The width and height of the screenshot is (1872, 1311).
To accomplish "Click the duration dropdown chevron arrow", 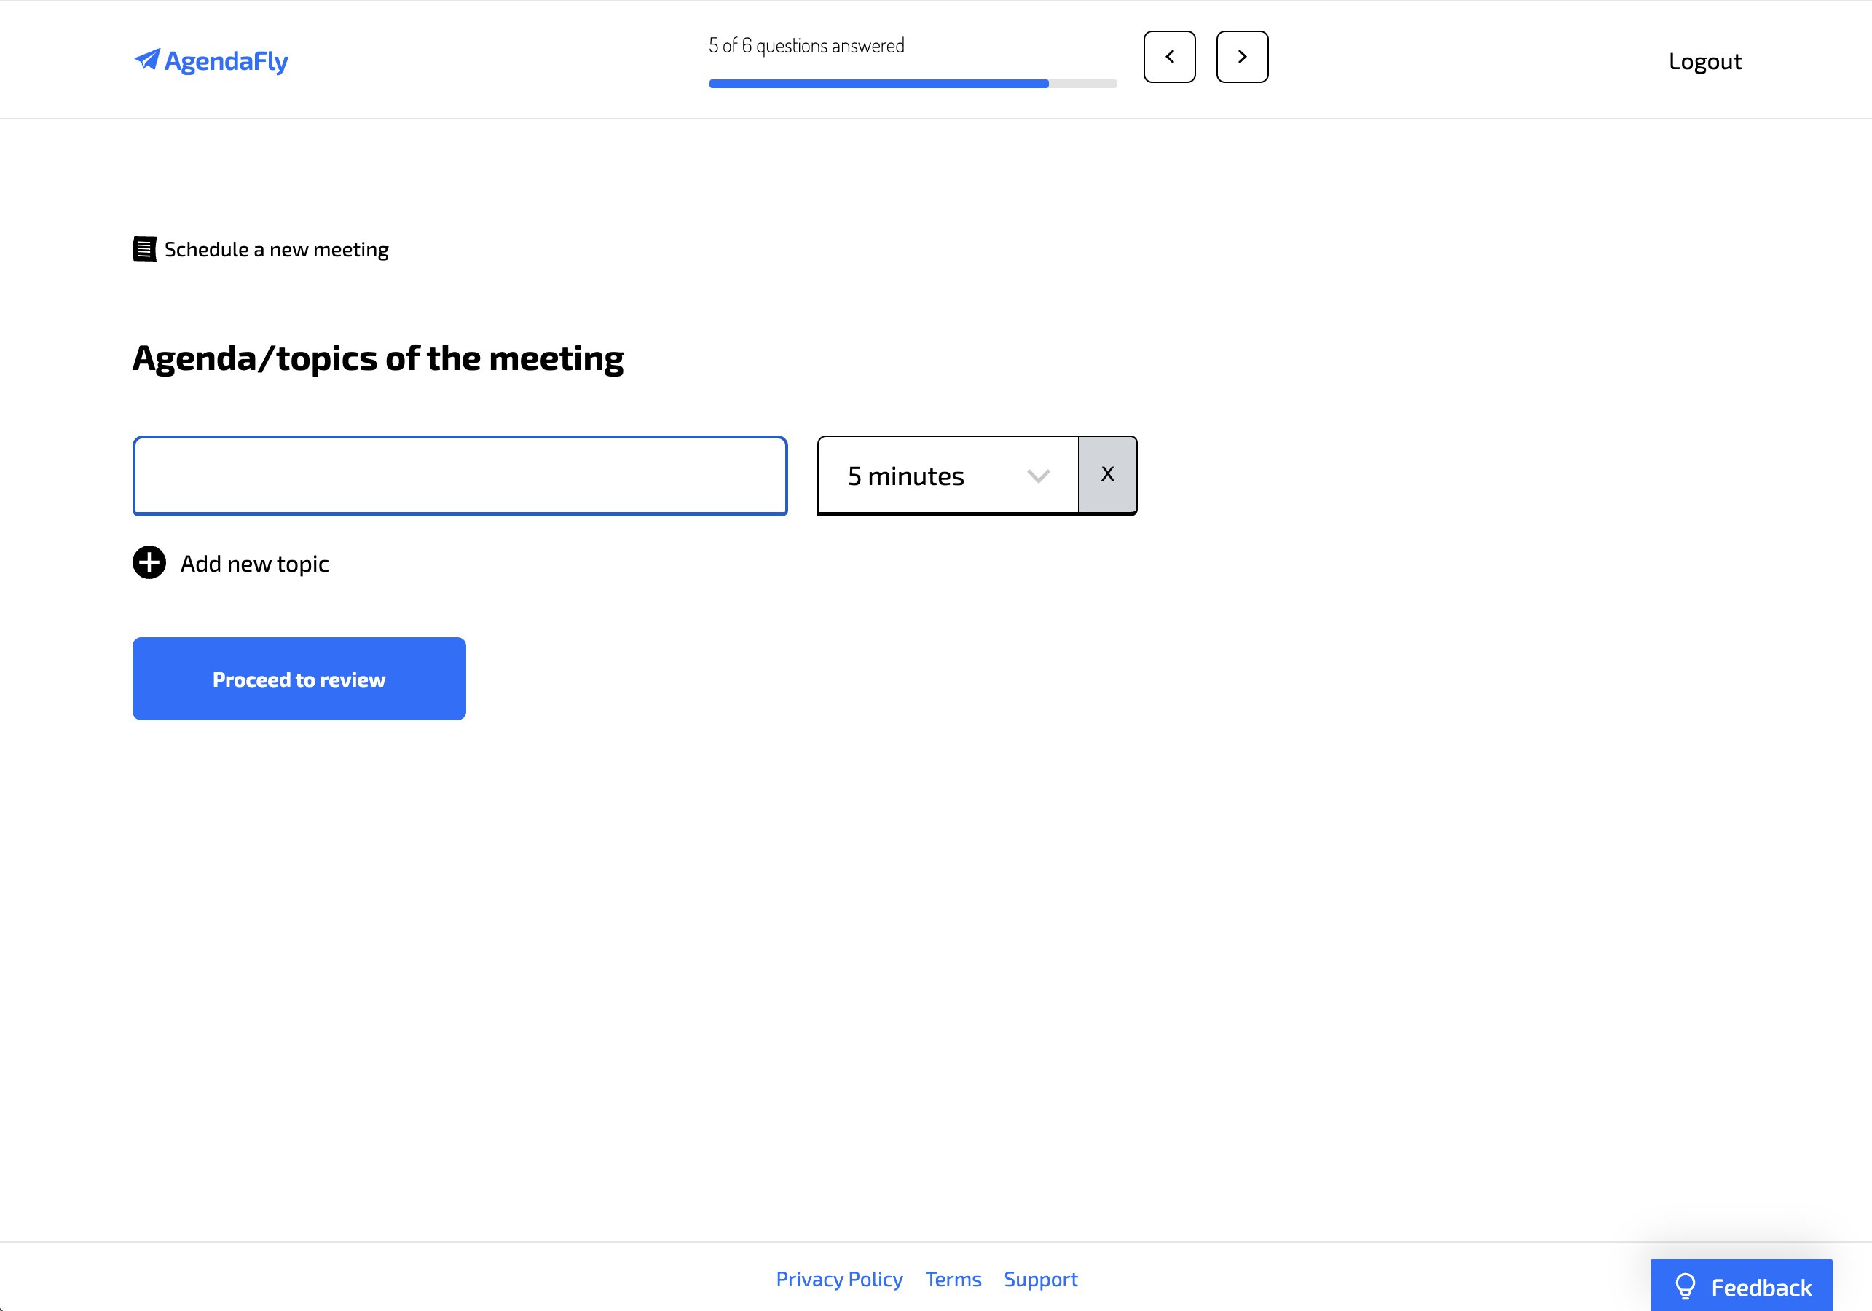I will point(1039,475).
